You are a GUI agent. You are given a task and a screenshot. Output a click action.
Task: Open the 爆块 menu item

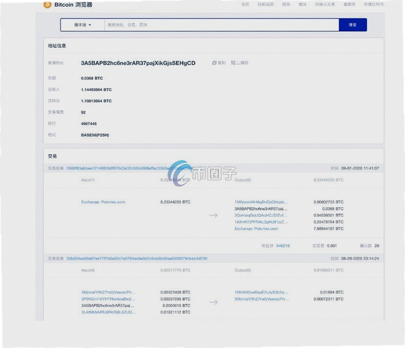click(x=302, y=5)
